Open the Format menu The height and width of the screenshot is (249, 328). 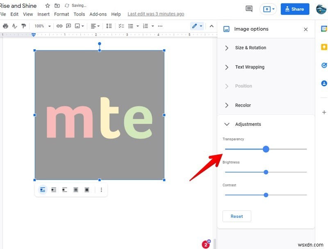pos(61,14)
